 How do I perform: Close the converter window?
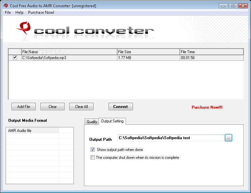click(243, 6)
